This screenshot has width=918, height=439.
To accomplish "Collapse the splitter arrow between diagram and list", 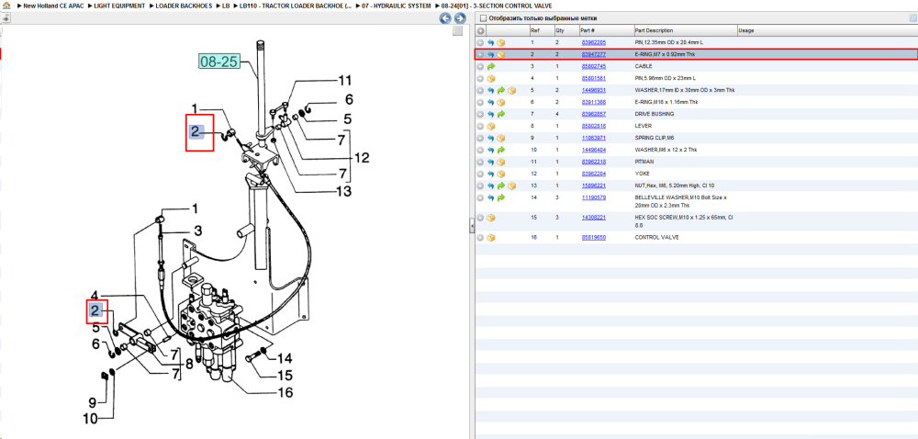I will coord(471,225).
